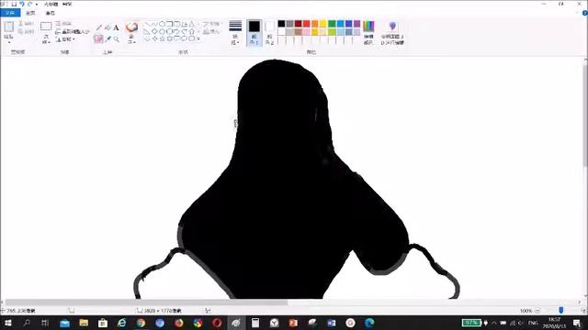Screen dimensions: 588x330
Task: Switch to the View ribbon tab
Action: tap(50, 13)
